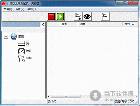Click the 流: 0/0 status text
The height and width of the screenshot is (106, 140).
52,102
